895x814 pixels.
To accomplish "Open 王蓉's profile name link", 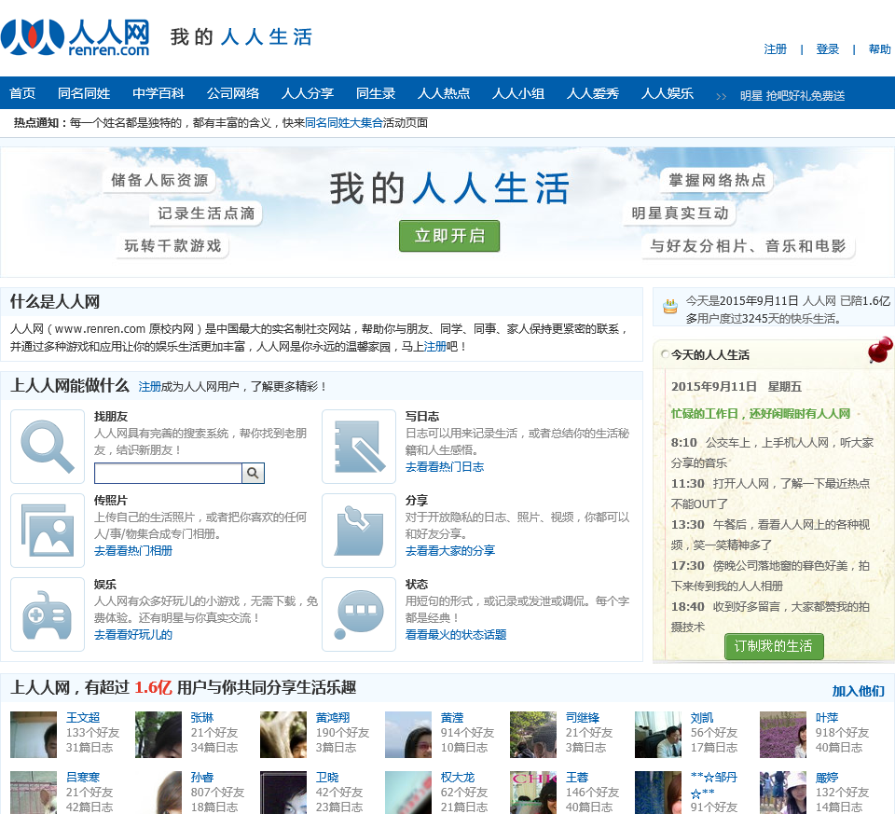I will pos(577,778).
